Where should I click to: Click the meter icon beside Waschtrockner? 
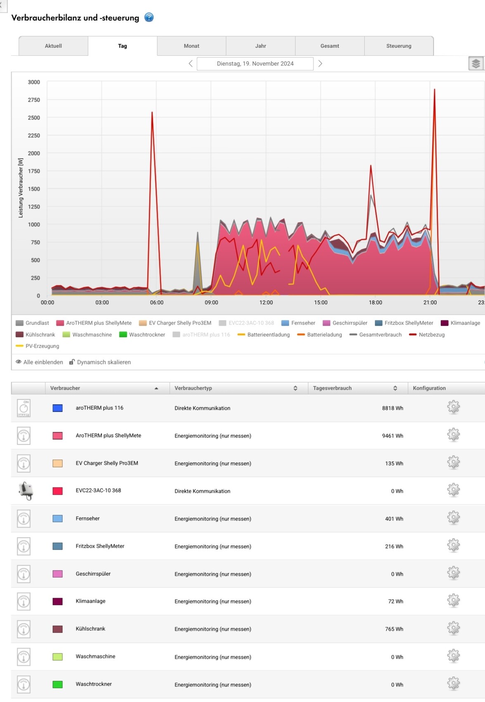click(x=24, y=684)
